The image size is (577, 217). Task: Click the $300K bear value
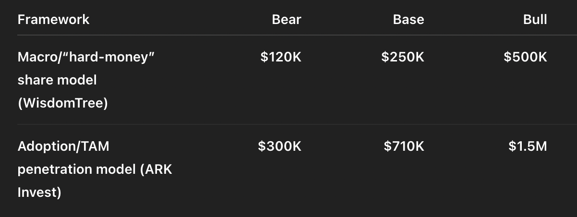pyautogui.click(x=280, y=146)
